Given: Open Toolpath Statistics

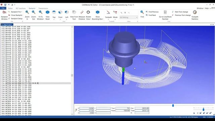Looking at the screenshot, I should [x=195, y=15].
